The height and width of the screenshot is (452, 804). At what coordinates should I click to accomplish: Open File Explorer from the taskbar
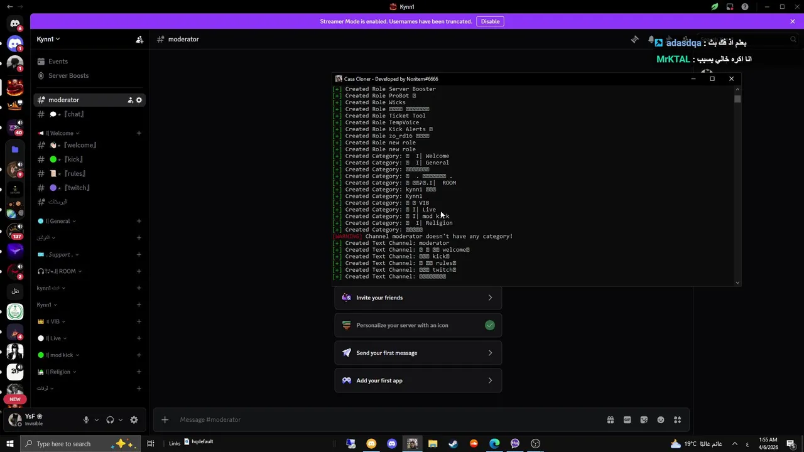pyautogui.click(x=433, y=444)
